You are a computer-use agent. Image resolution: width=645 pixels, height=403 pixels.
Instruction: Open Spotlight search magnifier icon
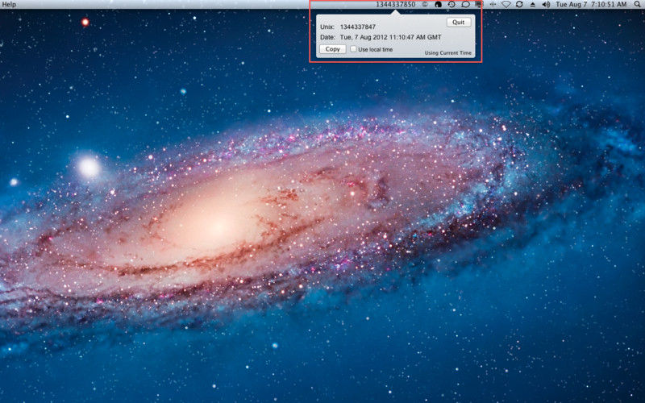(637, 4)
